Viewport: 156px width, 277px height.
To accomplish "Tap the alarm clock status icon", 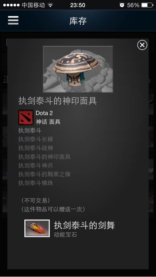I will (122, 5).
